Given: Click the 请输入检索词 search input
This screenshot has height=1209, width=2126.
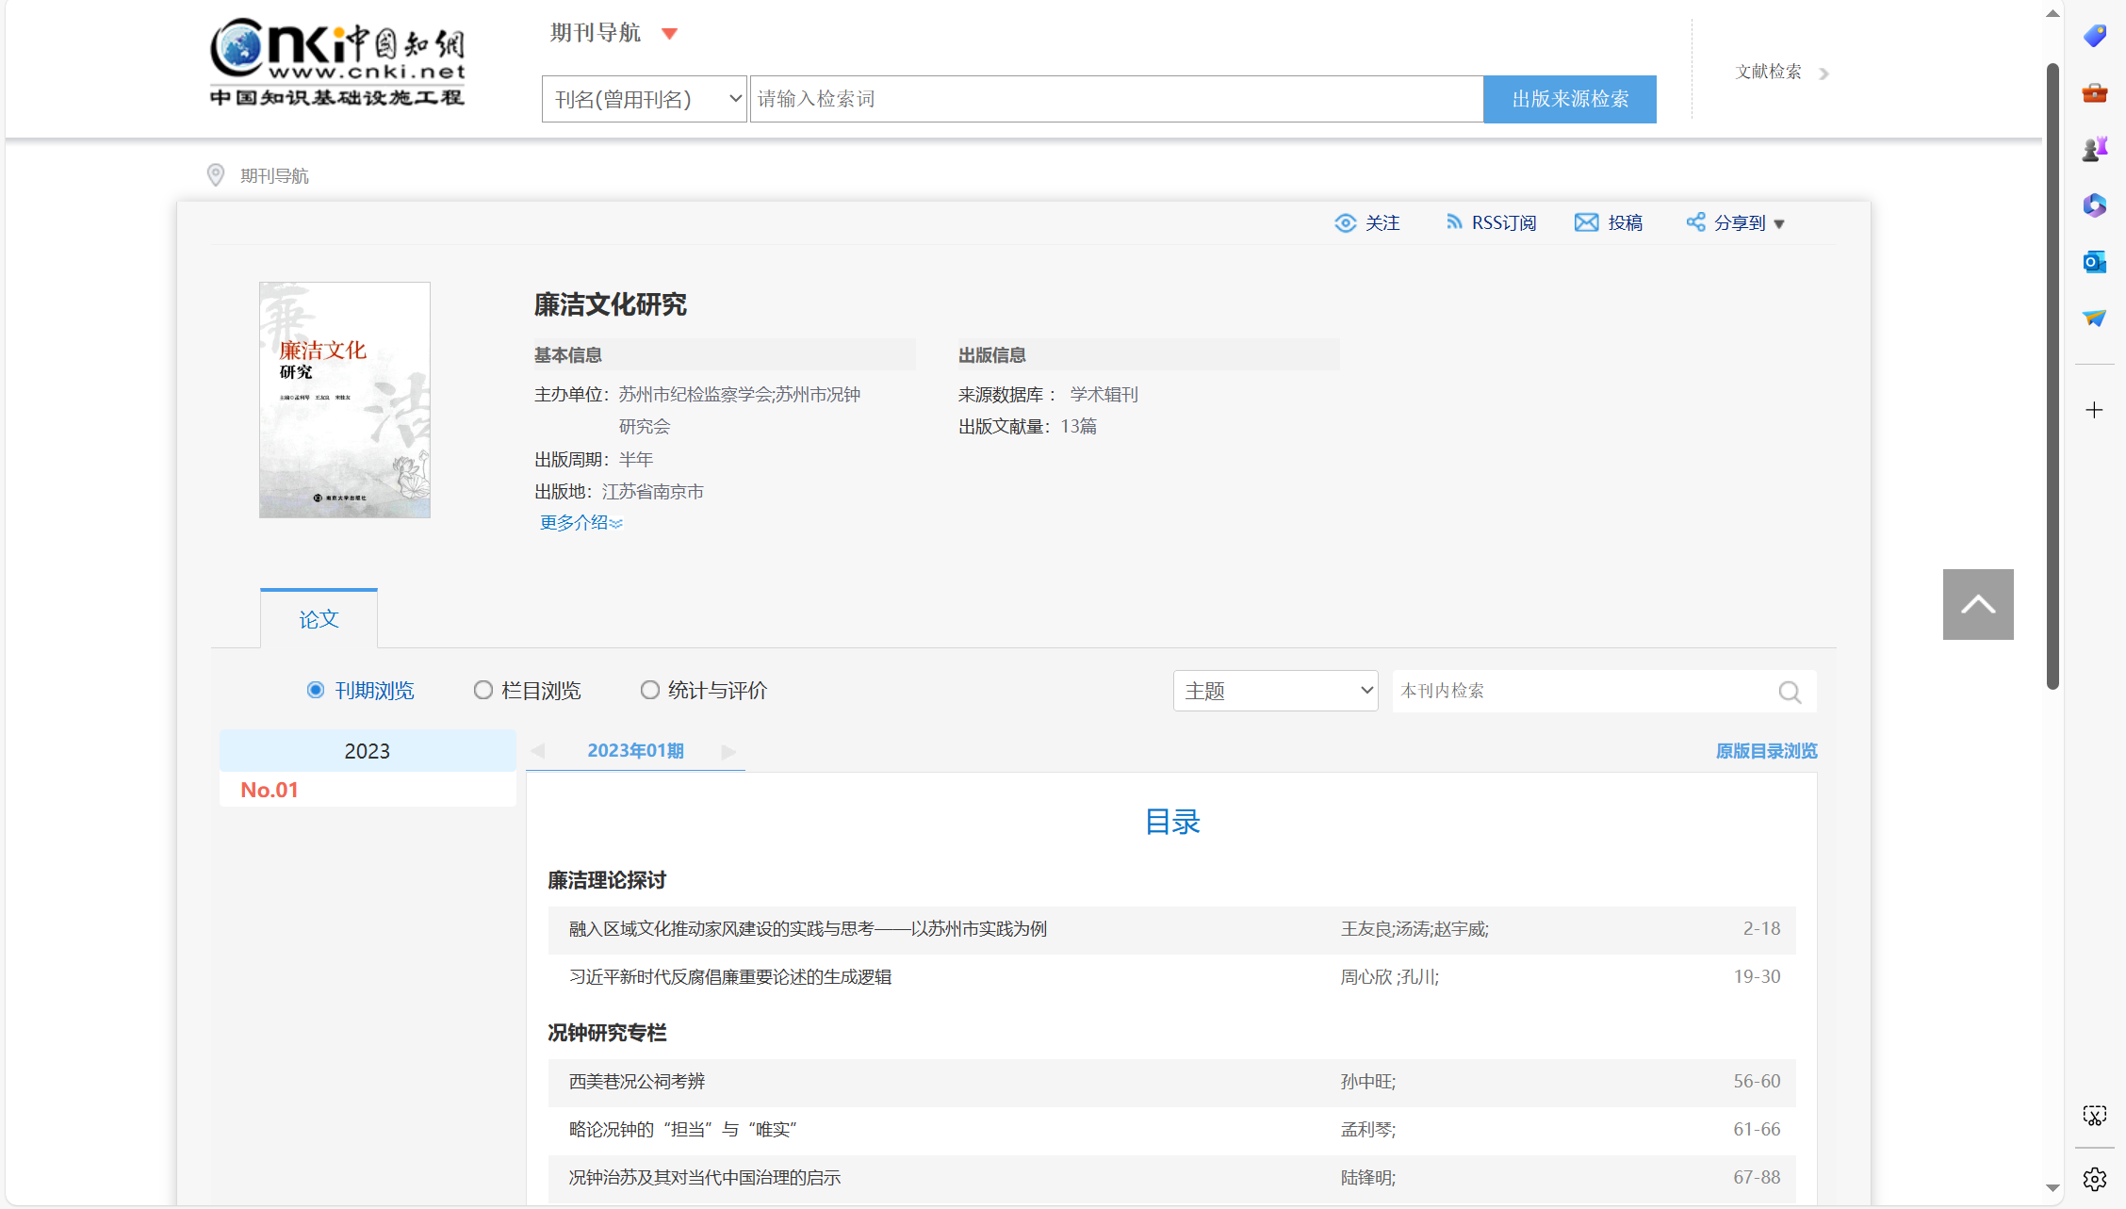Looking at the screenshot, I should coord(1117,99).
